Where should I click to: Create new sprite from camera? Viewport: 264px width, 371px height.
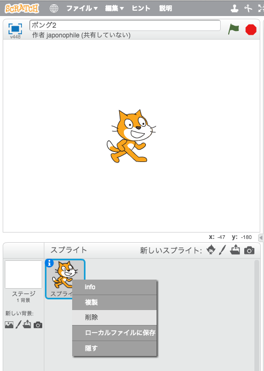(x=250, y=250)
